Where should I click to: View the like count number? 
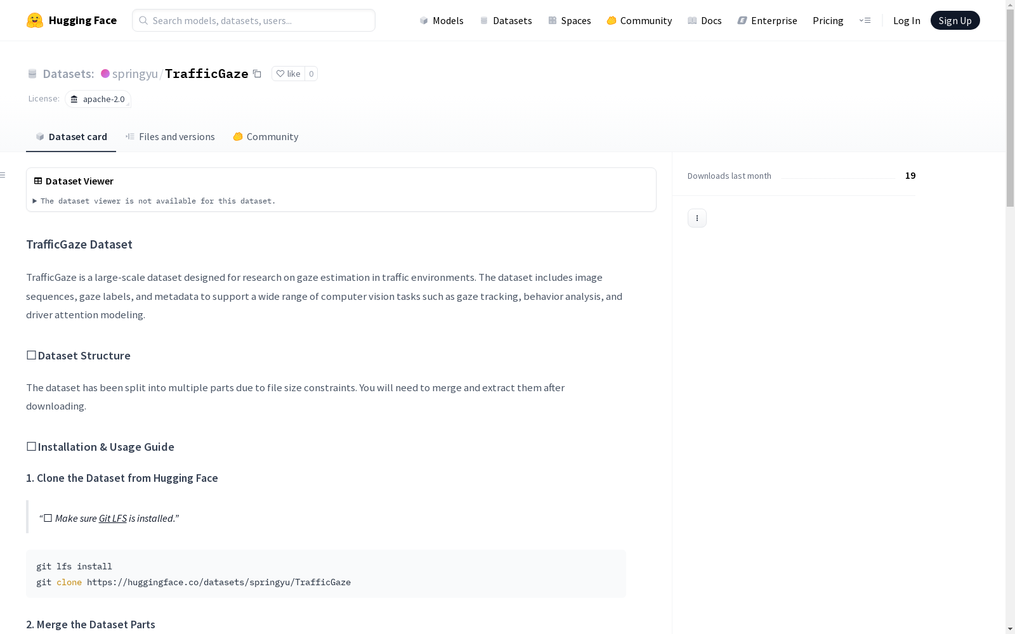pyautogui.click(x=311, y=74)
